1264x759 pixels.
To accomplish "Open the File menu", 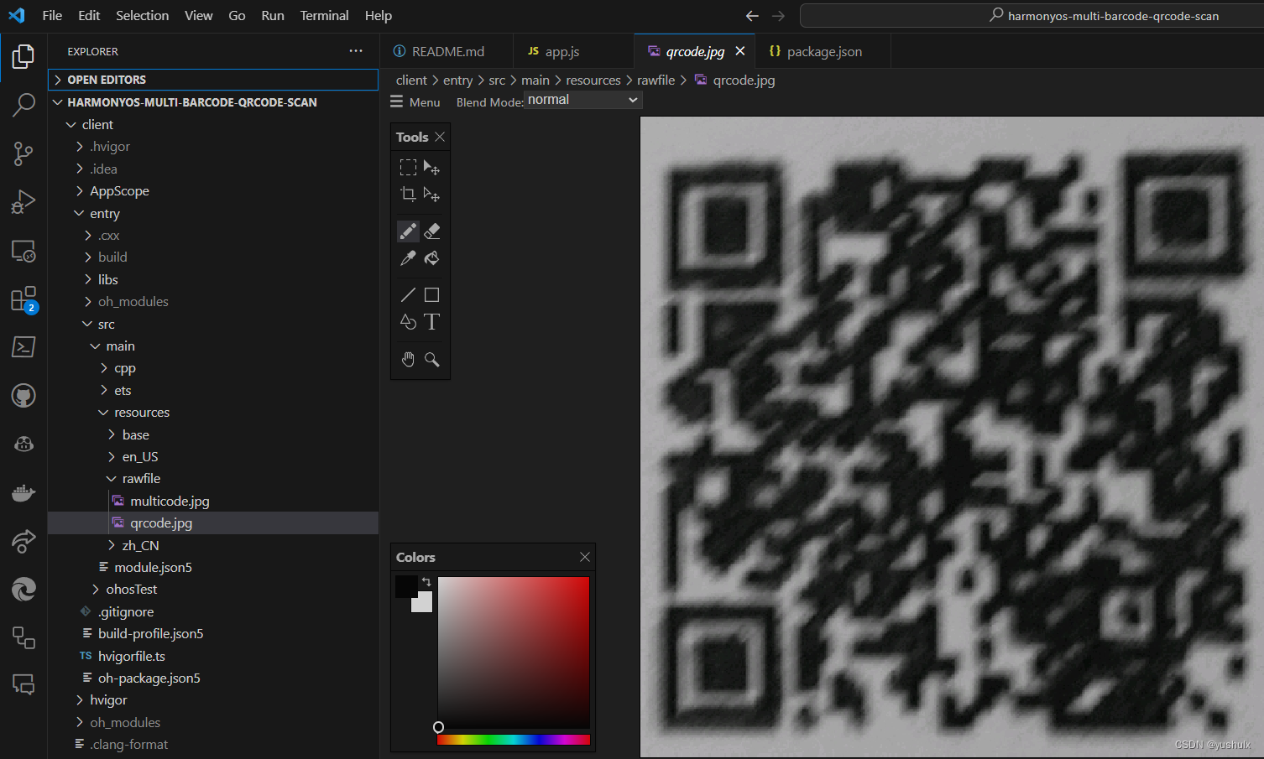I will (52, 15).
